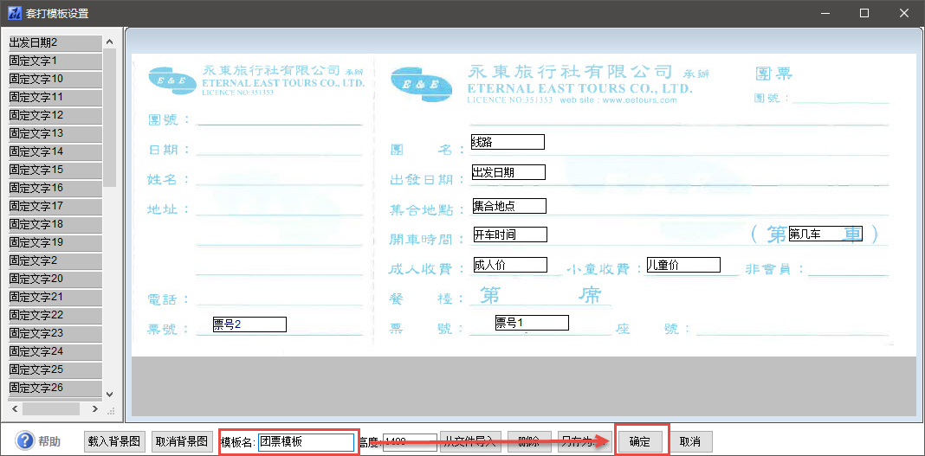Focus the 模板名 input field

pyautogui.click(x=307, y=442)
